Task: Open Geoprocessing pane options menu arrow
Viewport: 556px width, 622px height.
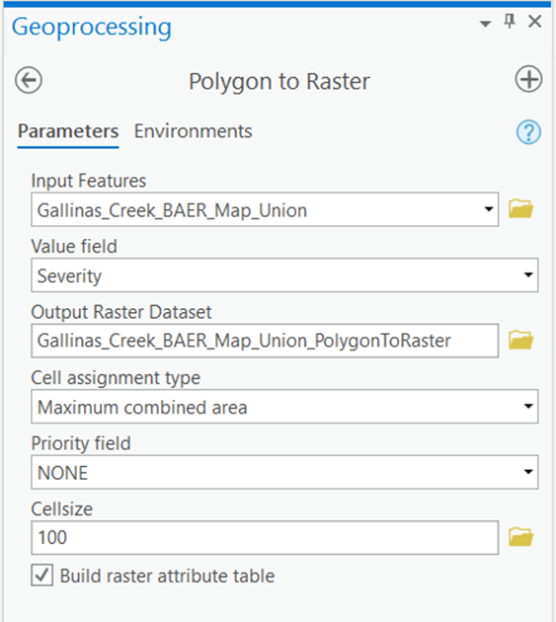Action: click(x=485, y=24)
